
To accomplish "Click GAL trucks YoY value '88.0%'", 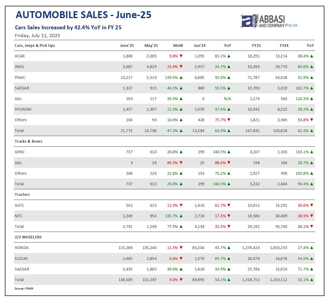I will (220, 163).
